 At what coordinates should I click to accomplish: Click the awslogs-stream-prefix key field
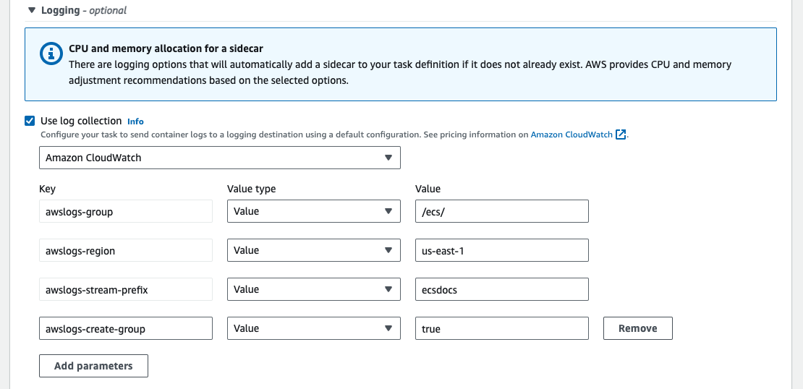click(126, 289)
